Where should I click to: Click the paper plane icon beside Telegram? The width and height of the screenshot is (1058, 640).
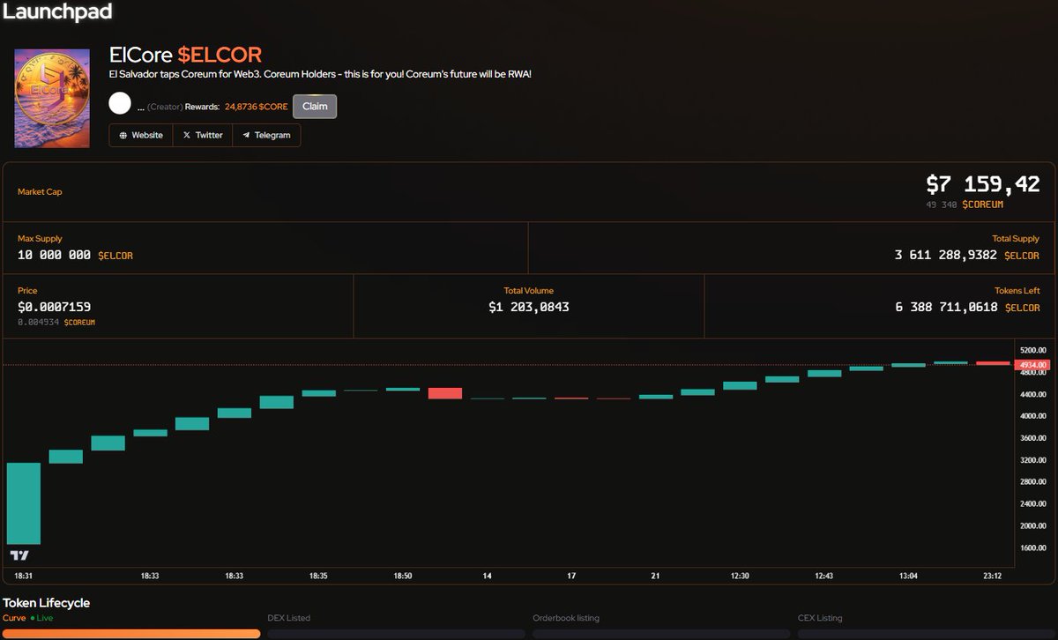[246, 136]
